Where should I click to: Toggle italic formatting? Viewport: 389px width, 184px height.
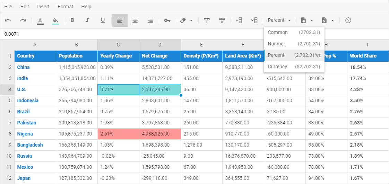[87, 20]
